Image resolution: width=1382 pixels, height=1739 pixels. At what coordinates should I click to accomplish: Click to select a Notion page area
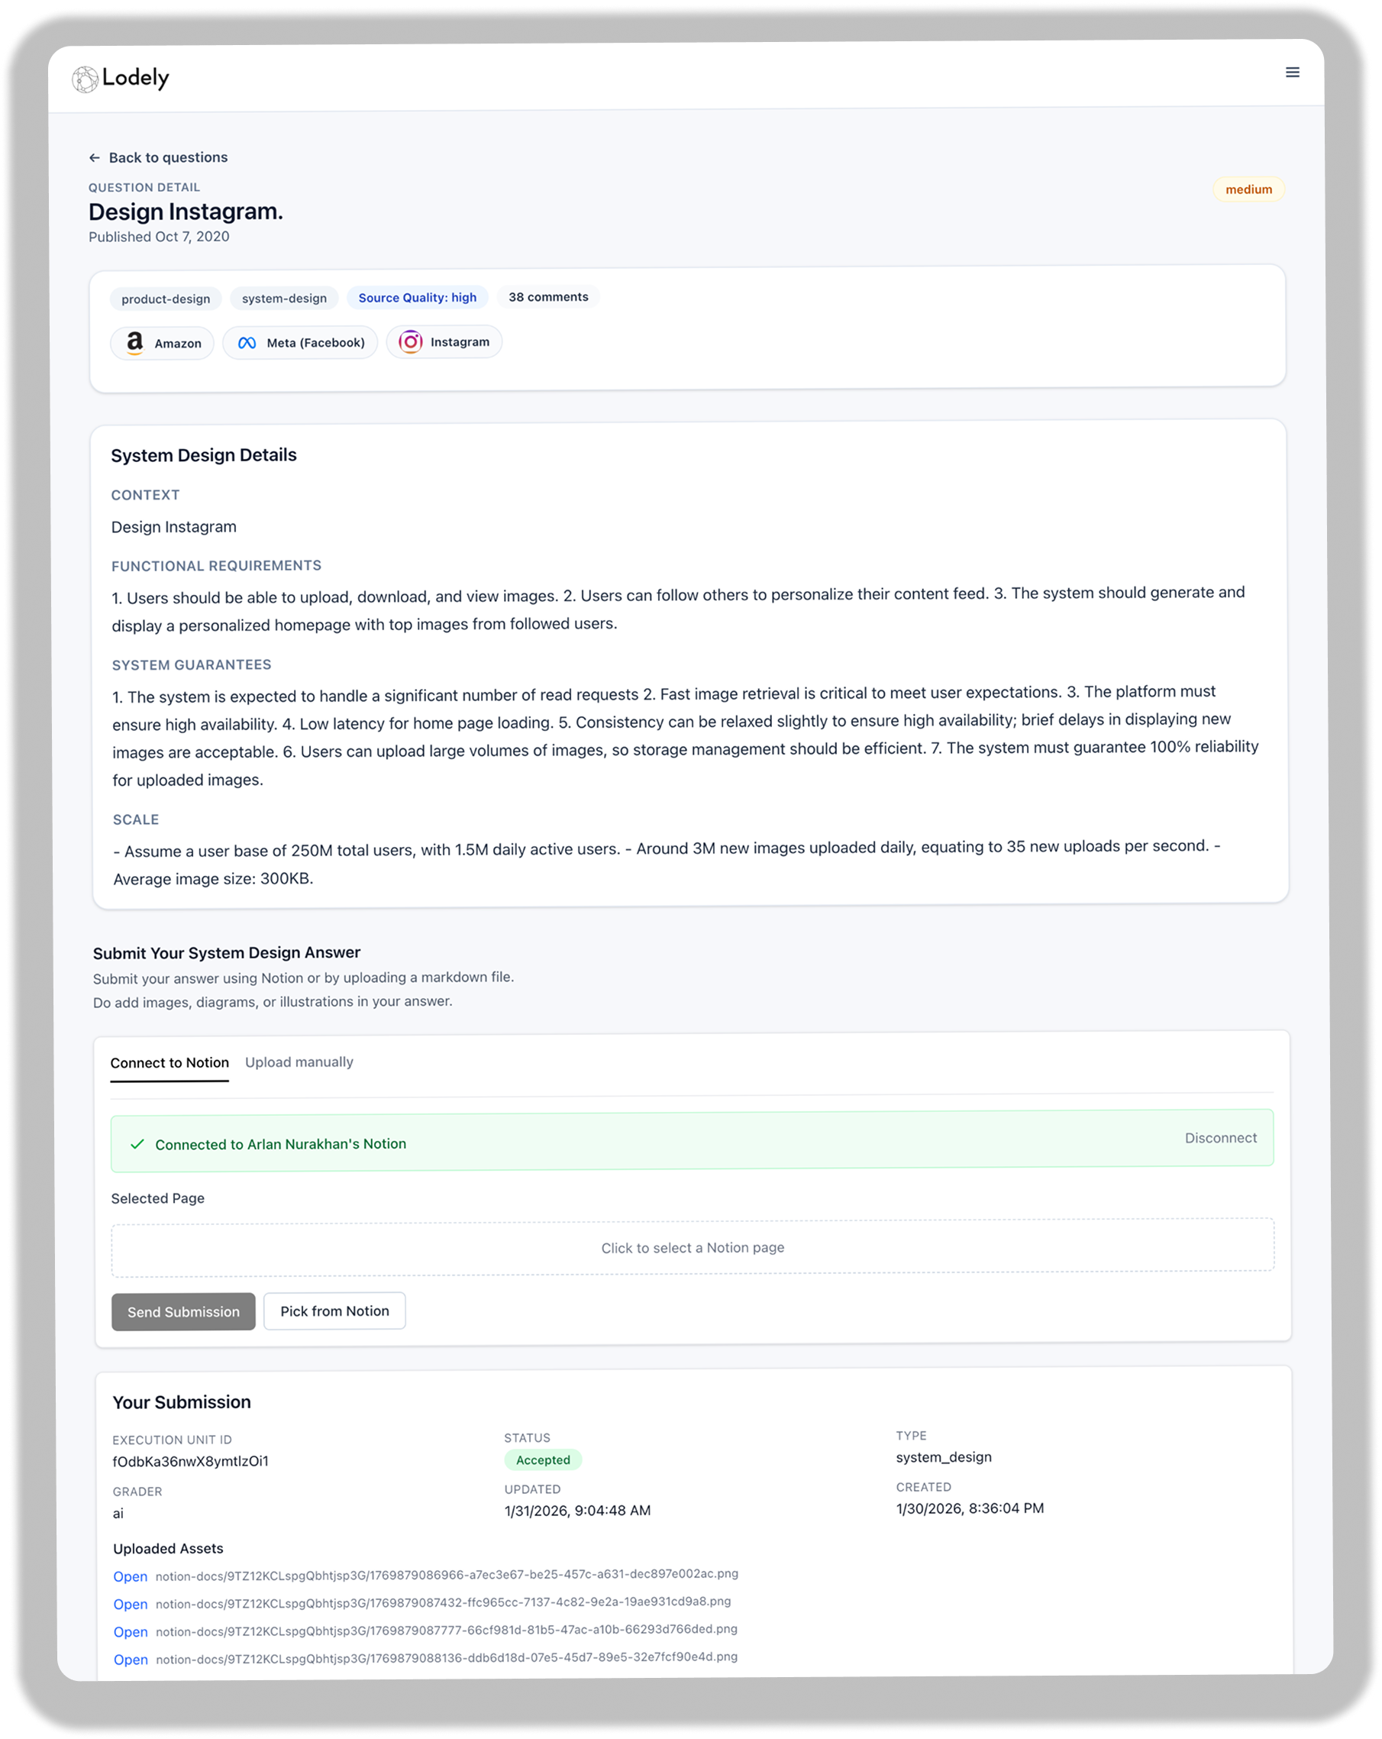click(x=693, y=1248)
